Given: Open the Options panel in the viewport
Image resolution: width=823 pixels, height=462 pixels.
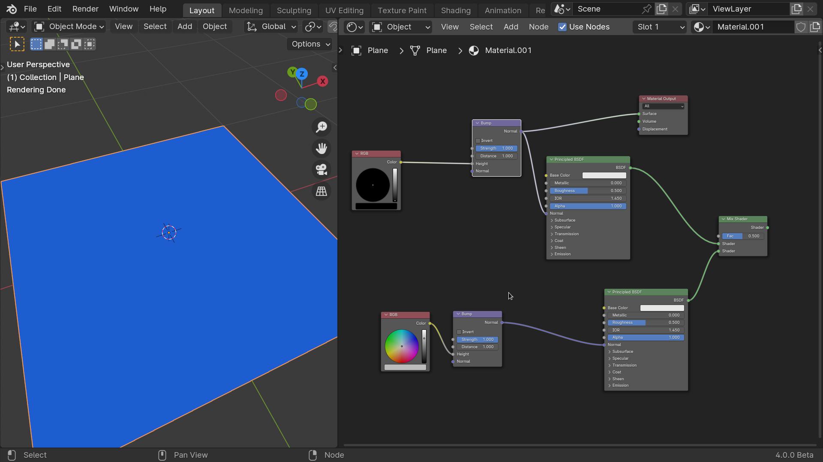Looking at the screenshot, I should pos(309,44).
